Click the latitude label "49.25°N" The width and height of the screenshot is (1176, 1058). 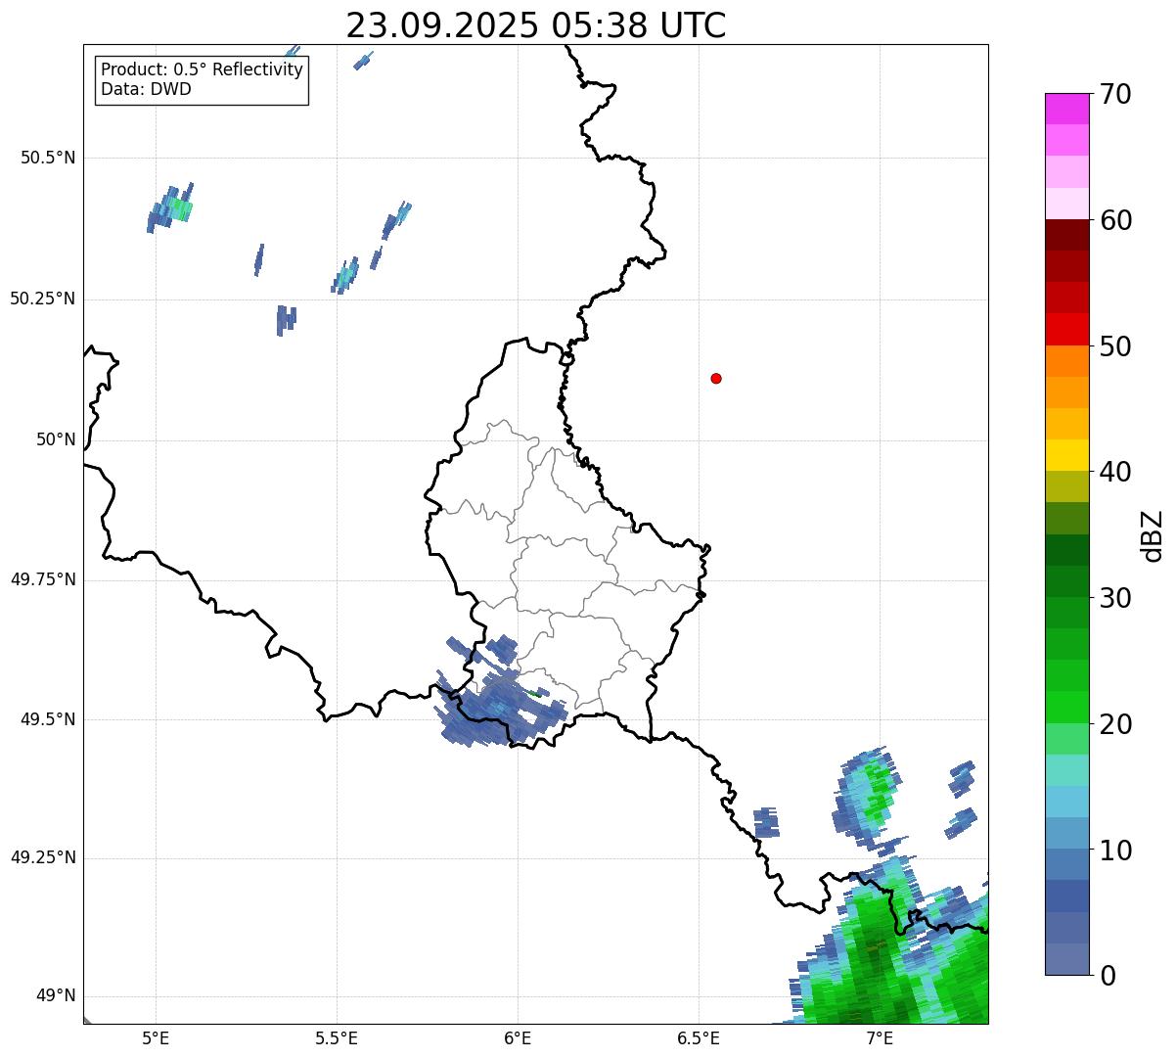(43, 858)
